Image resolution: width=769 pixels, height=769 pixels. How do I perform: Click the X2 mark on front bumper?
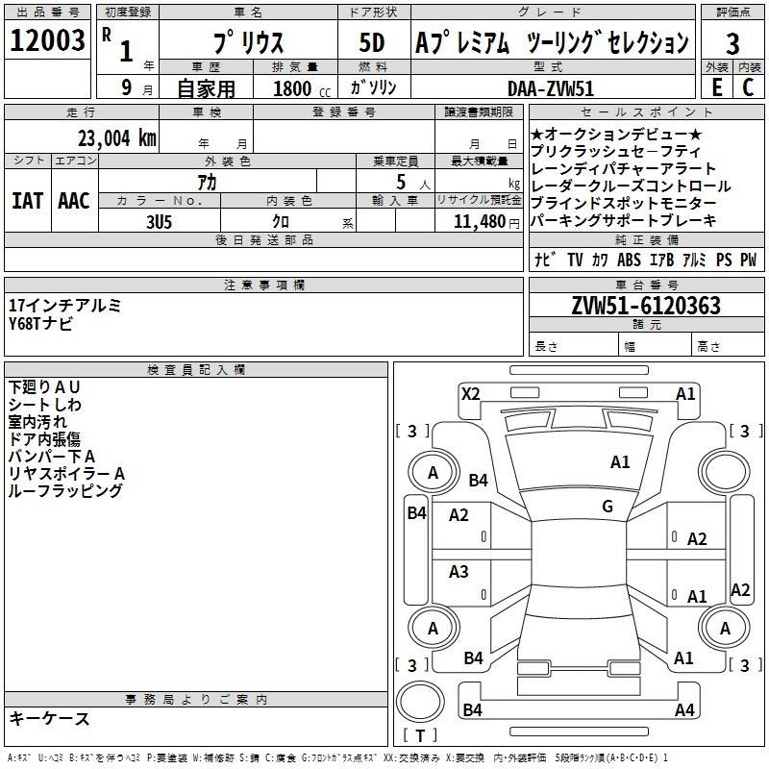[471, 394]
